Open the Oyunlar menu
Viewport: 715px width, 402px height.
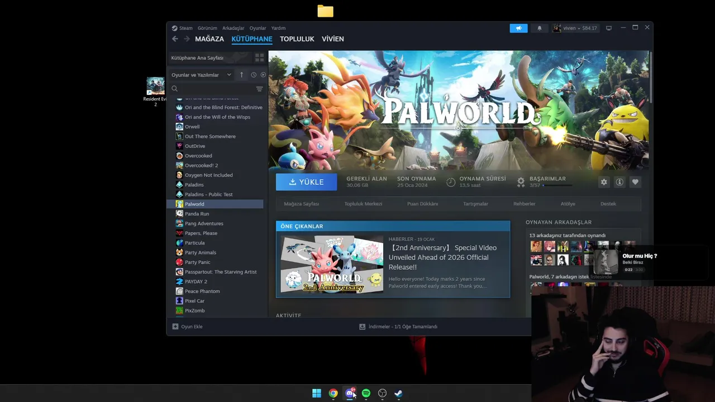[258, 28]
